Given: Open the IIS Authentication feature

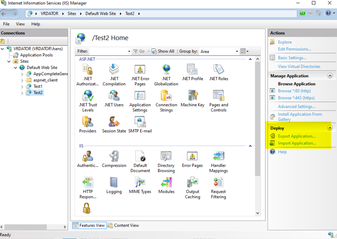Looking at the screenshot, I should (88, 159).
